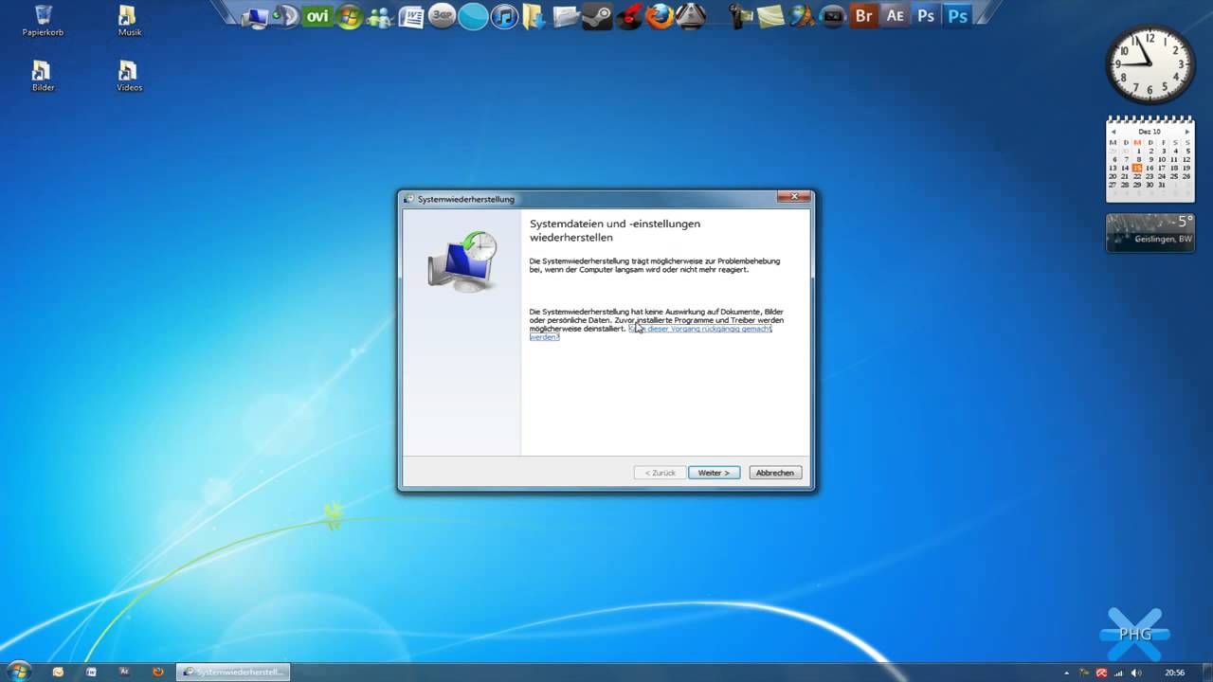Open the Windows Start menu

click(x=19, y=672)
